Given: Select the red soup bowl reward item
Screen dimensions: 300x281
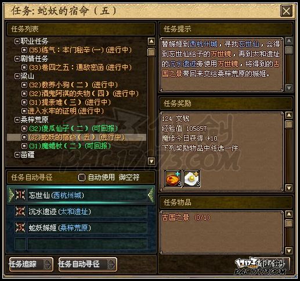Looking at the screenshot, I should point(173,179).
